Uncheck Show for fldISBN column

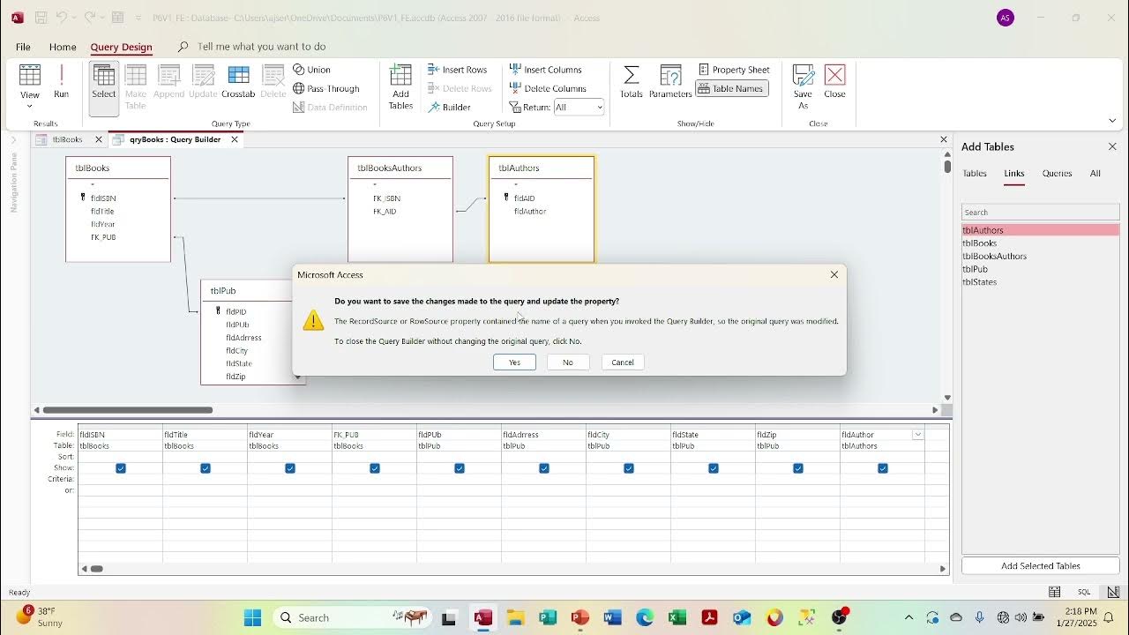point(121,468)
